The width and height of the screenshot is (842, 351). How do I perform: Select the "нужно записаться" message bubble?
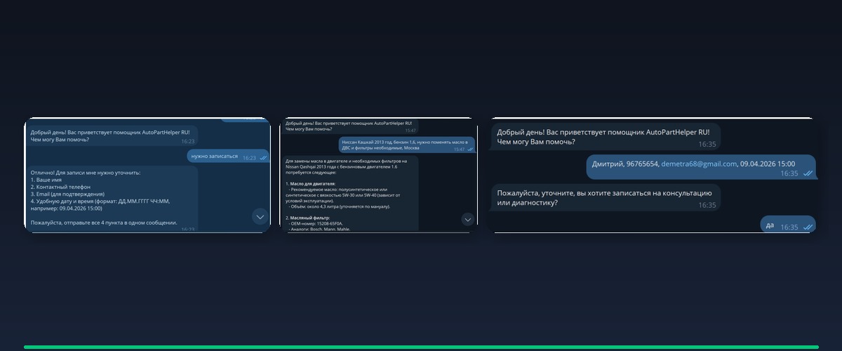coord(228,157)
